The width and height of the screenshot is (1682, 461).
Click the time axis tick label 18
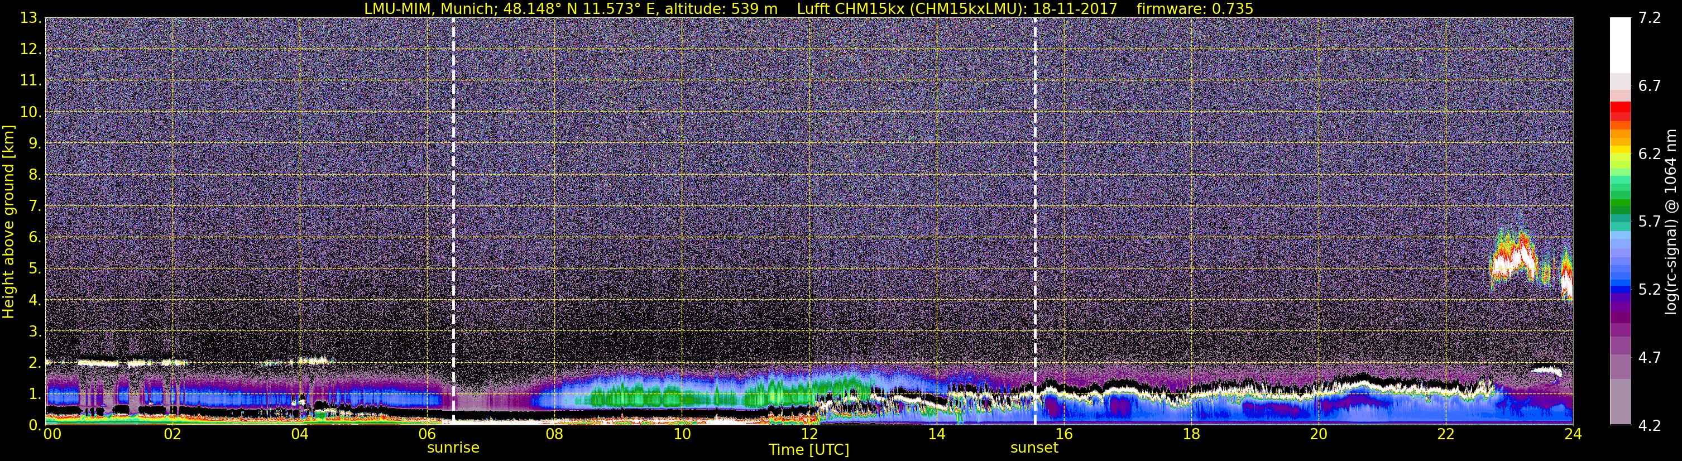(1191, 434)
